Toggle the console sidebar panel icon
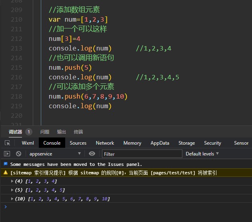Image resolution: width=252 pixels, height=222 pixels. [x=7, y=153]
